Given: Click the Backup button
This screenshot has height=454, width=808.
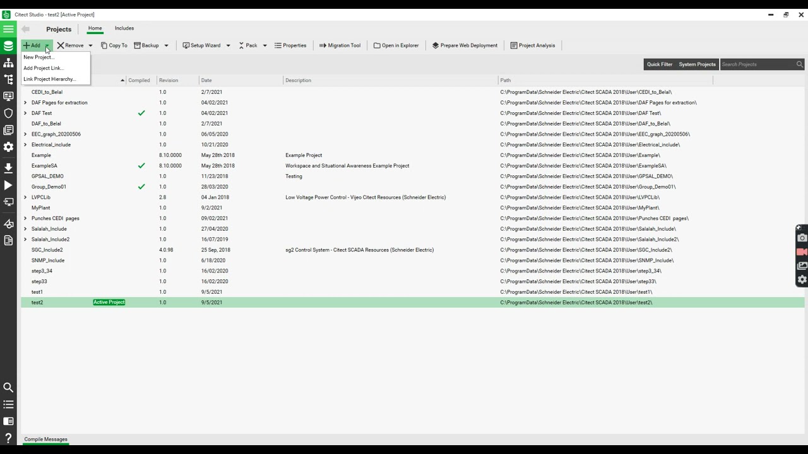Looking at the screenshot, I should (x=146, y=45).
